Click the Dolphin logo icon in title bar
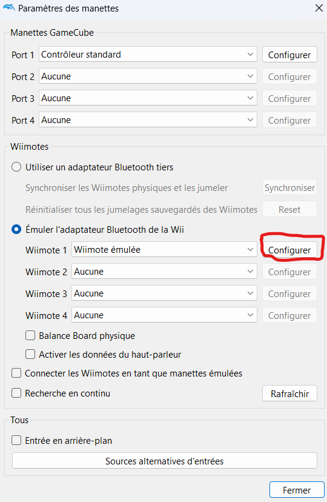This screenshot has height=502, width=327. (8, 8)
